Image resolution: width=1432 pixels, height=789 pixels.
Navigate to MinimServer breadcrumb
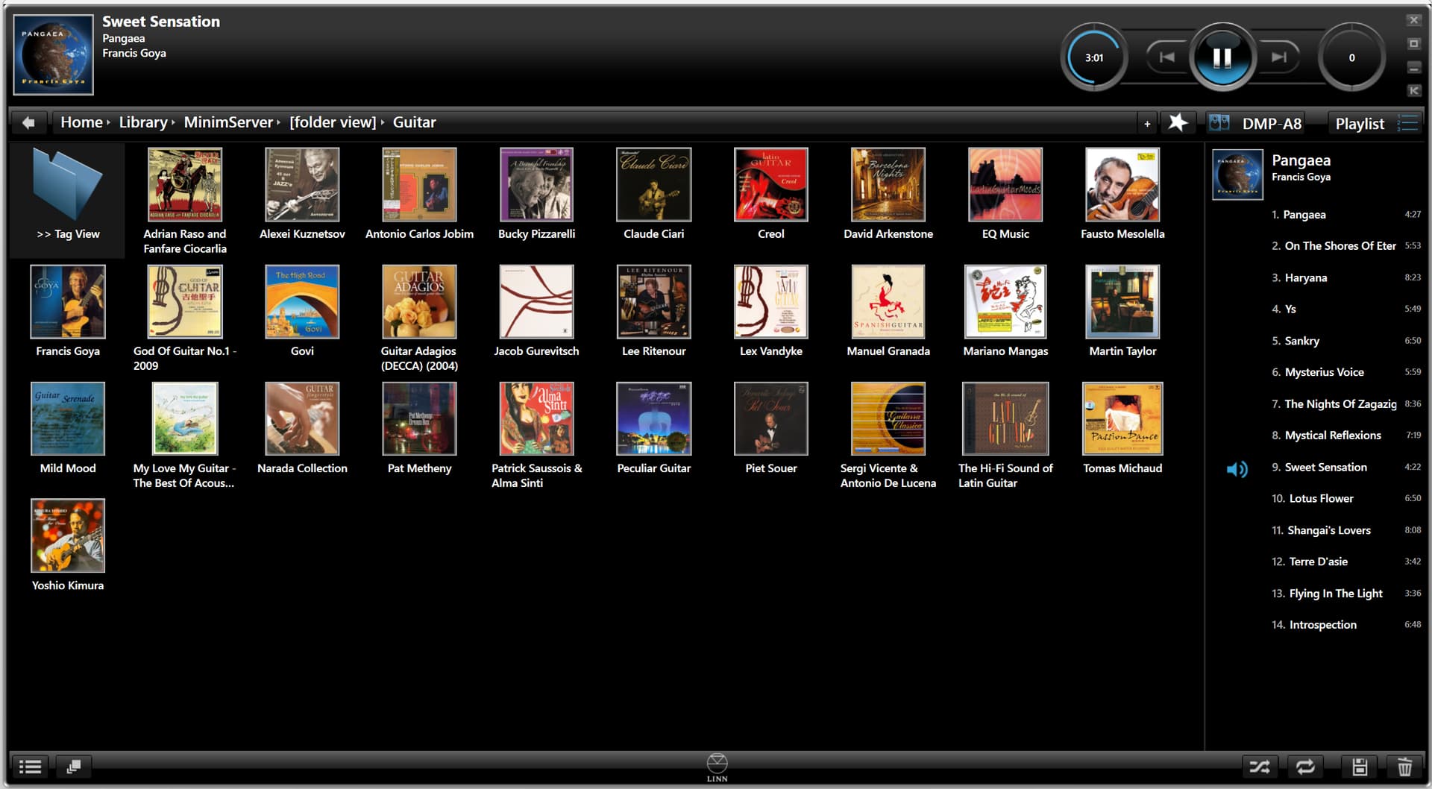click(228, 122)
